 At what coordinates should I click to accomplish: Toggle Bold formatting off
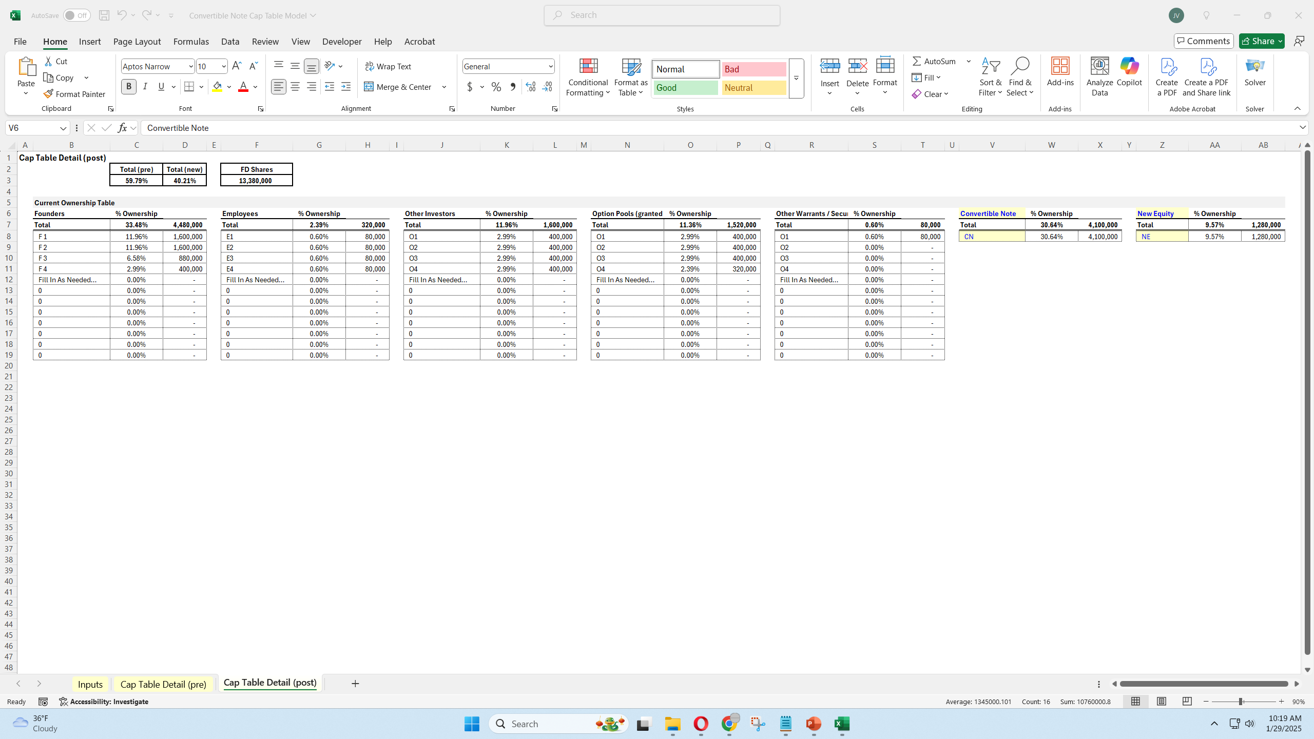[129, 87]
